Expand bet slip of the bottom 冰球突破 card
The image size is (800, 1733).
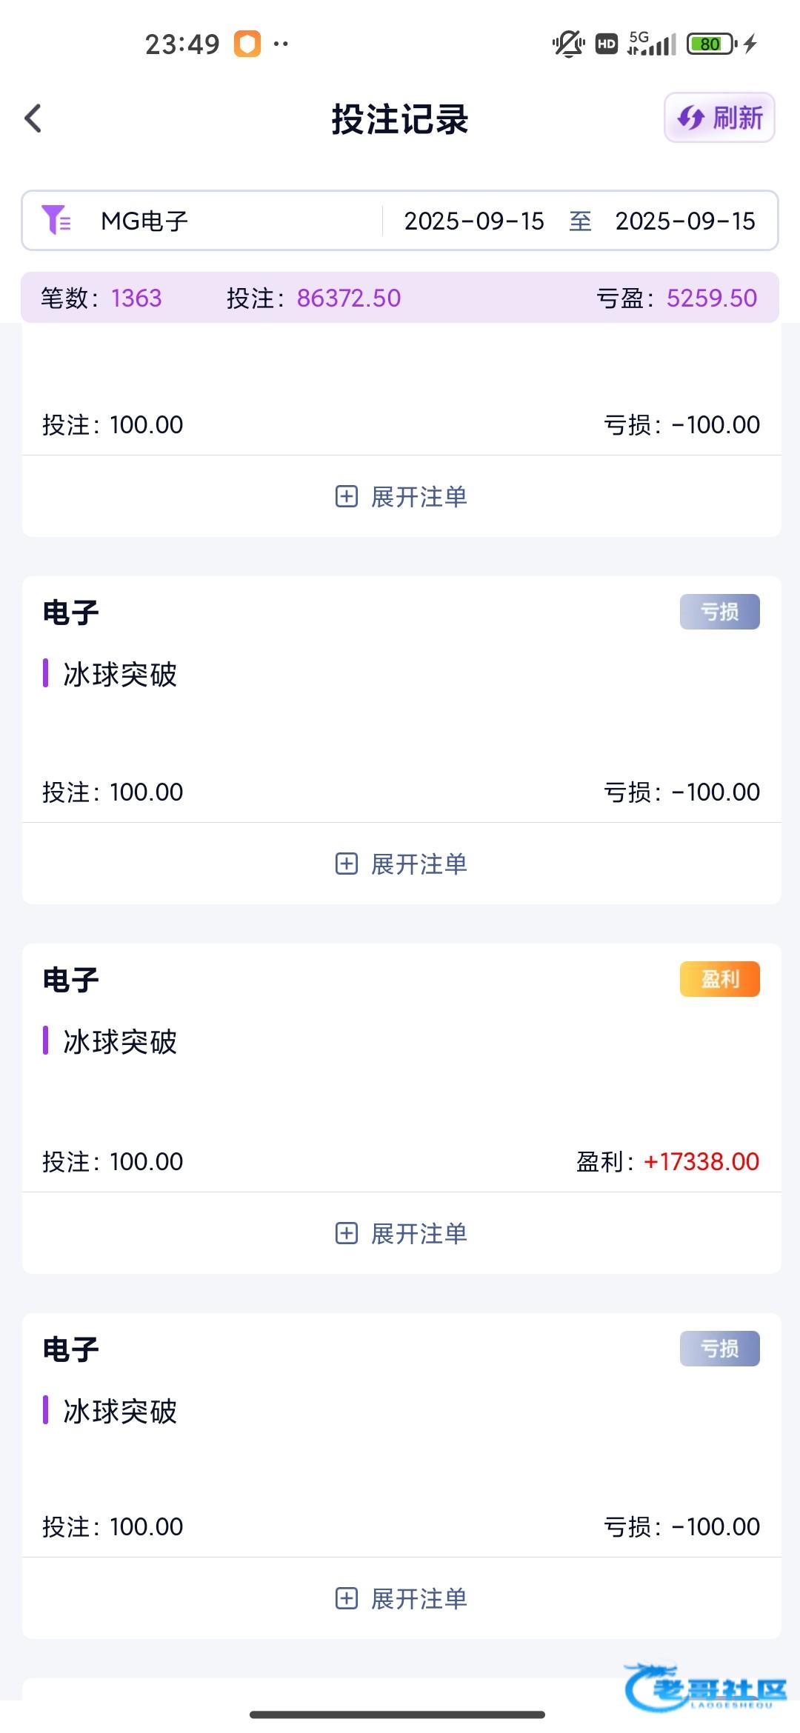pyautogui.click(x=401, y=1598)
